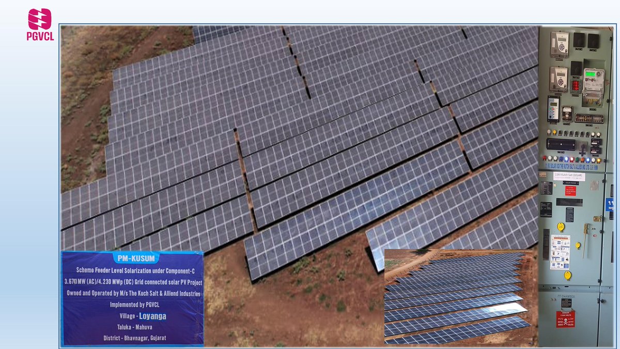620x349 pixels.
Task: Select the village name Loyanga
Action: coord(152,316)
